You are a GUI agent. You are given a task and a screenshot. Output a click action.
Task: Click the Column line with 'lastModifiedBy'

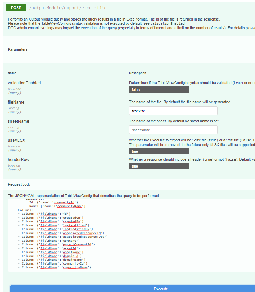click(56, 229)
